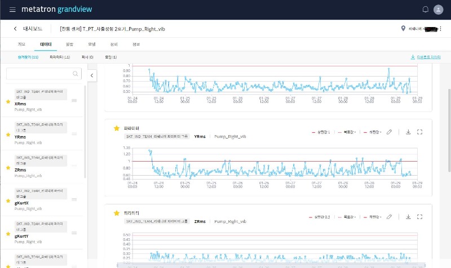Click the gKurtX reorder handle in the sidebar

[74, 200]
